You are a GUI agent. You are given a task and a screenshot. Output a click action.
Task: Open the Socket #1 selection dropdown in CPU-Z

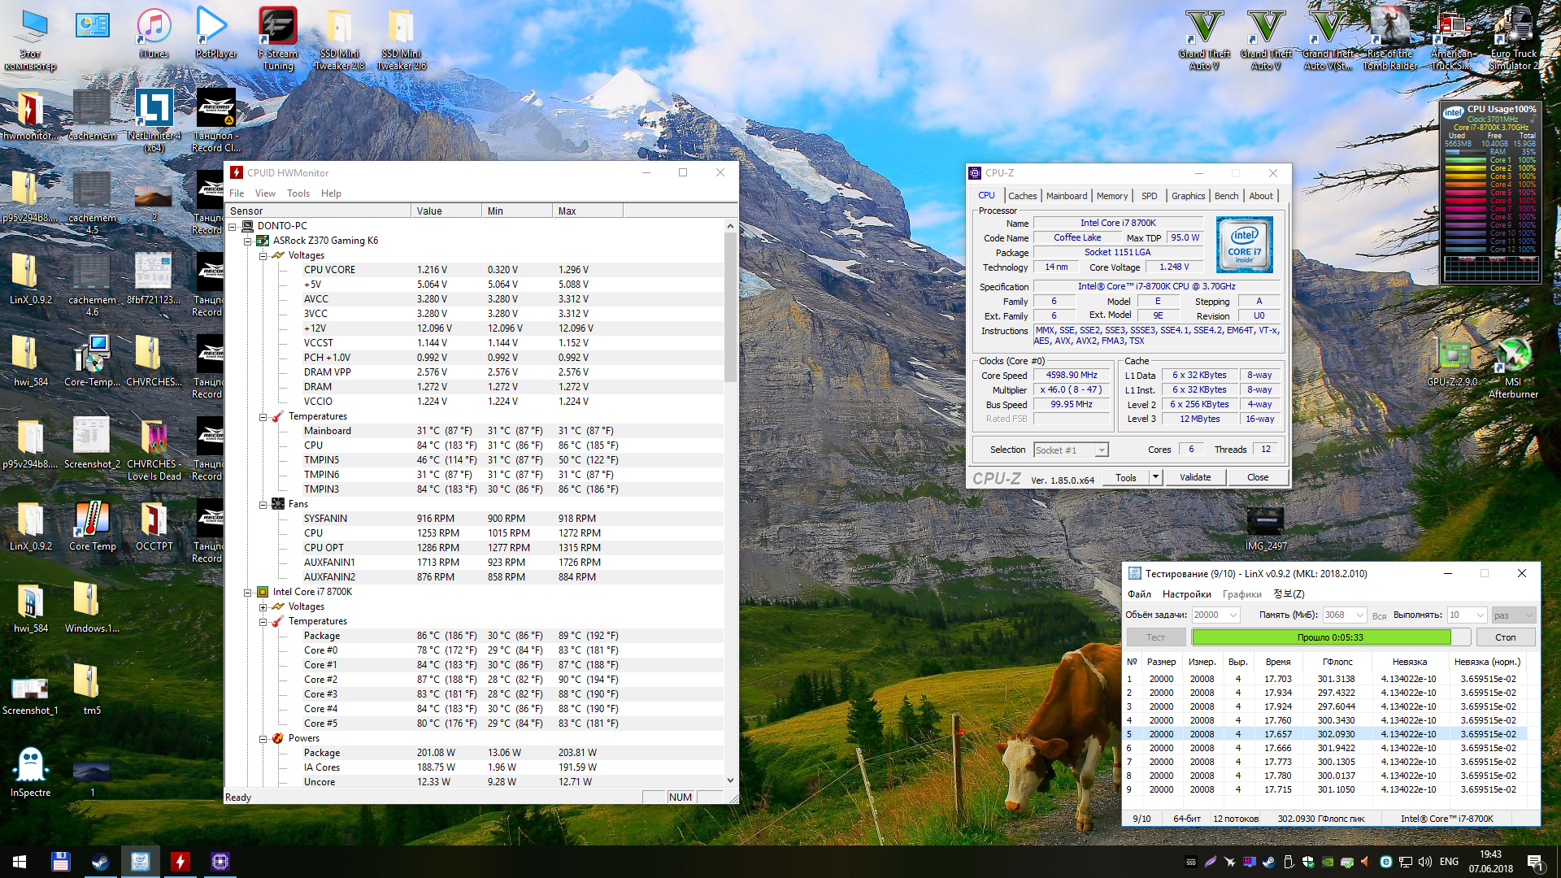pyautogui.click(x=1101, y=450)
